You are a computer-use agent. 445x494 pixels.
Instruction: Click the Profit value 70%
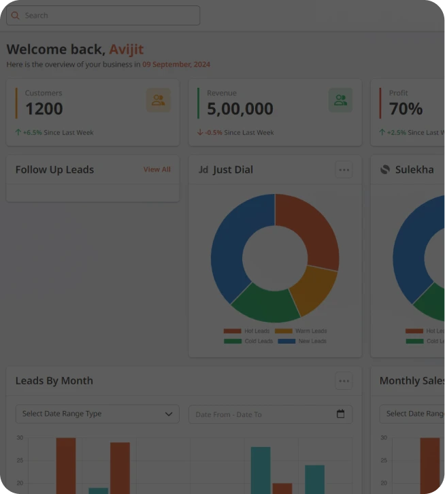coord(406,109)
